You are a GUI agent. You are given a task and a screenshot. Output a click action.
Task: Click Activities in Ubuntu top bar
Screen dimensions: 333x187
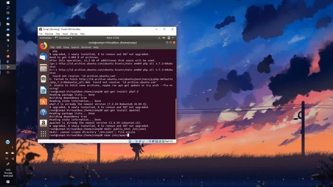[x=46, y=38]
